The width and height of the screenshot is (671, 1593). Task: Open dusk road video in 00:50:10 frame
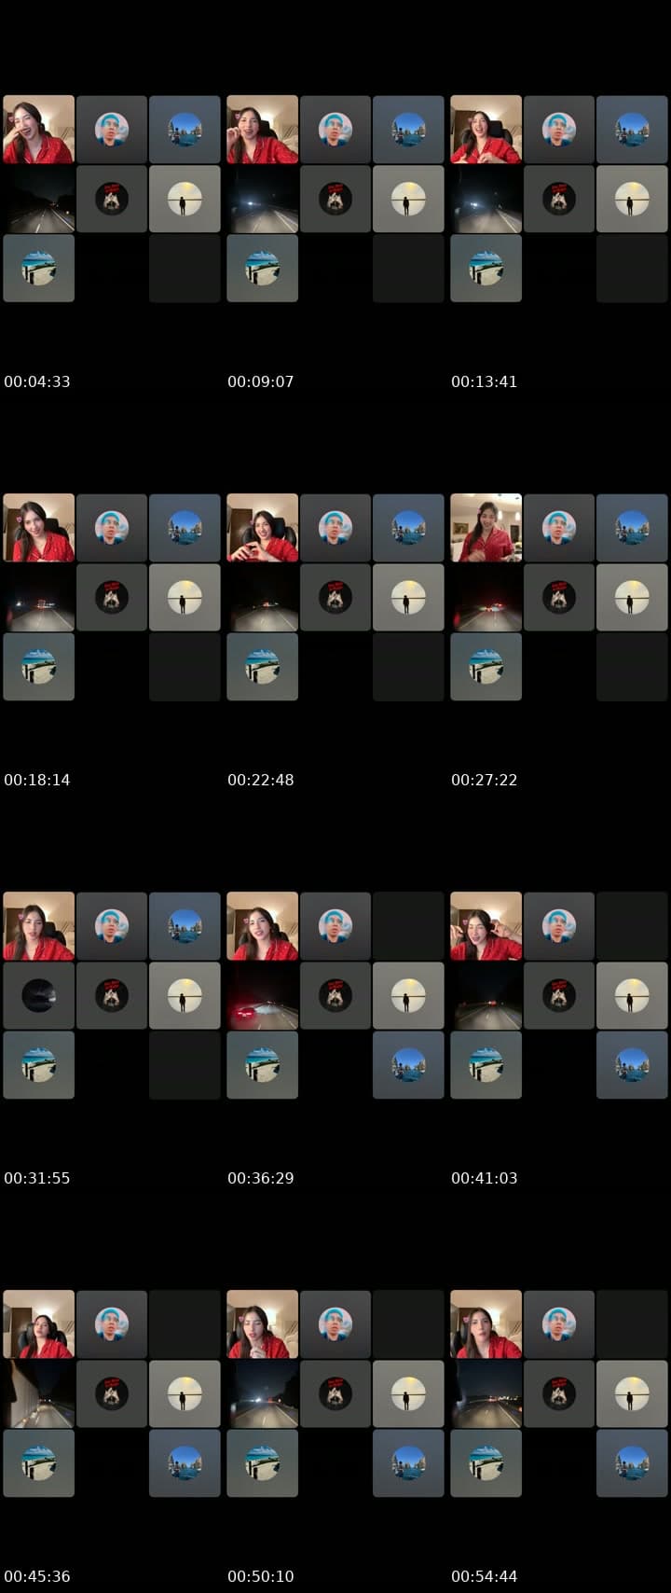262,1393
